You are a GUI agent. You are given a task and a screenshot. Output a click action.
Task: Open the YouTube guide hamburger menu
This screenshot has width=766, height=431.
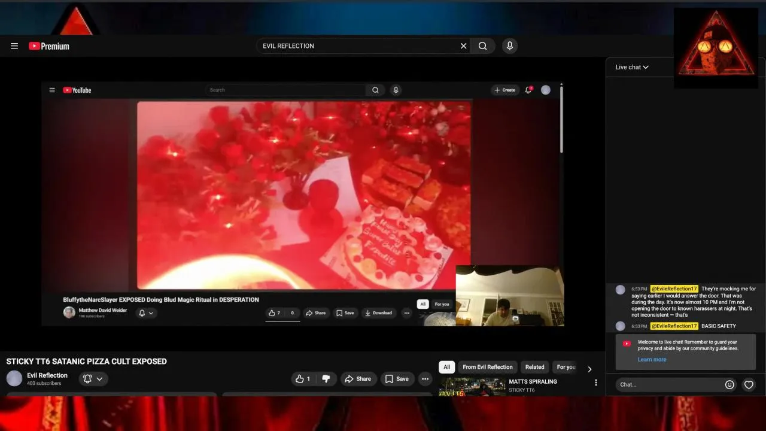(x=14, y=46)
